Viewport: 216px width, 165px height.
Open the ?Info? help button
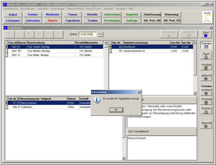(x=206, y=34)
